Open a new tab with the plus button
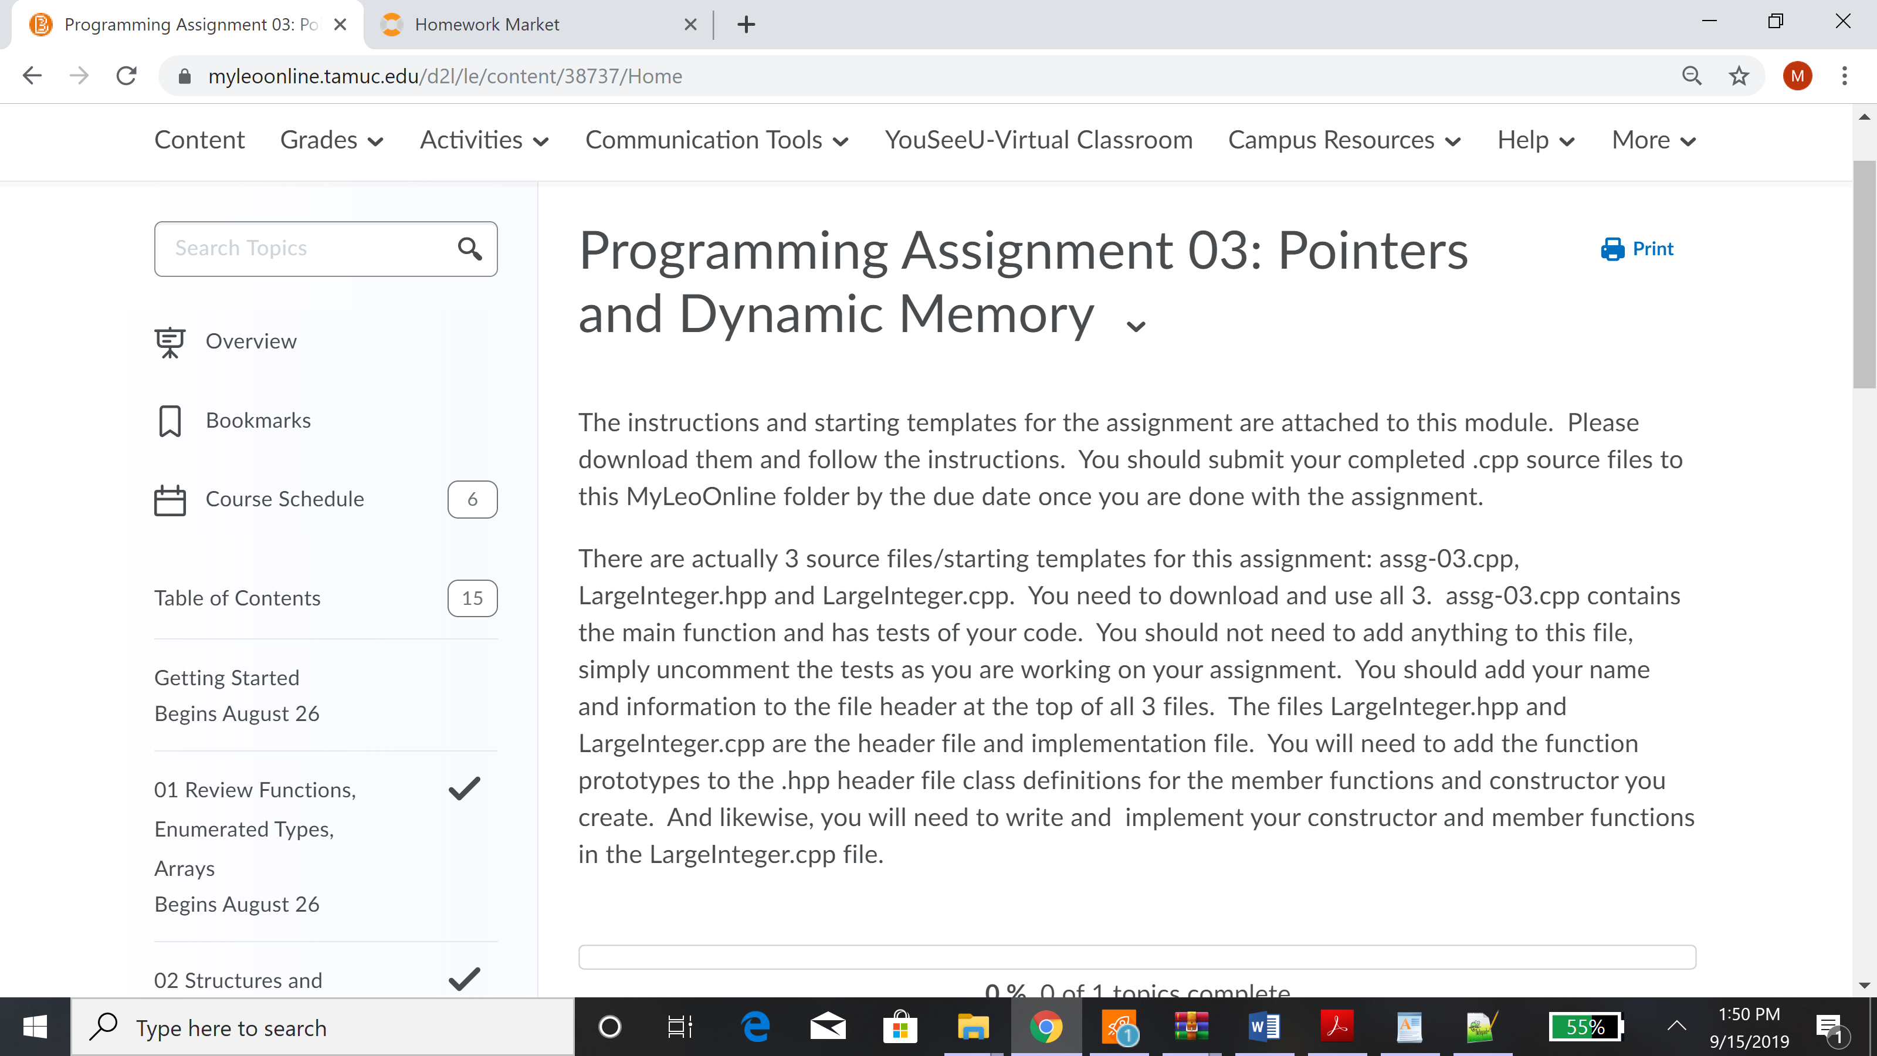Image resolution: width=1877 pixels, height=1056 pixels. (x=746, y=25)
